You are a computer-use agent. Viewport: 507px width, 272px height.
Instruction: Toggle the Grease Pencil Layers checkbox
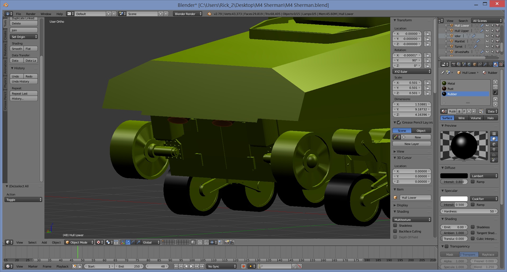tap(399, 122)
